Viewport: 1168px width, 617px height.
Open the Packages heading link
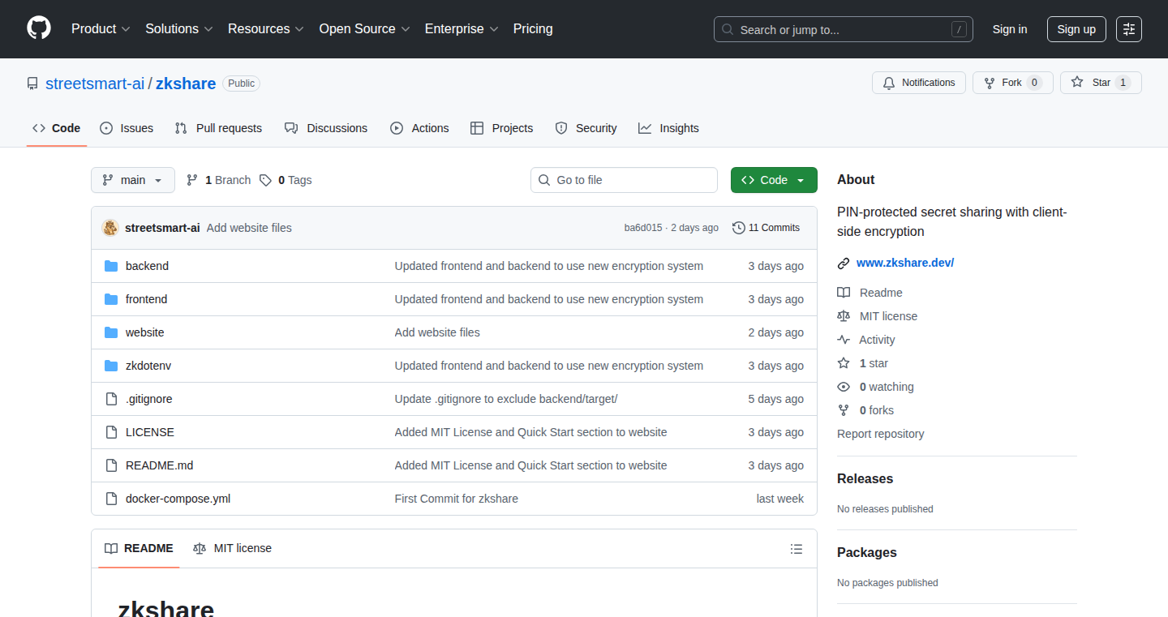(866, 552)
